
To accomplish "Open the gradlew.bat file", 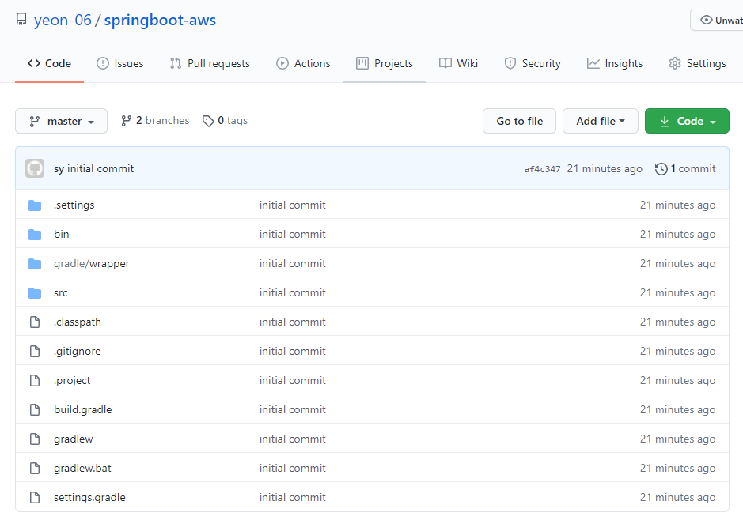I will tap(82, 468).
